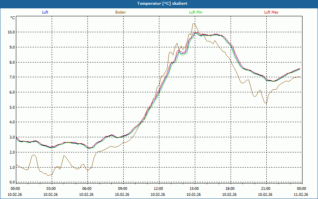Click the Luft Max legend label
This screenshot has width=318, height=199.
coord(271,12)
